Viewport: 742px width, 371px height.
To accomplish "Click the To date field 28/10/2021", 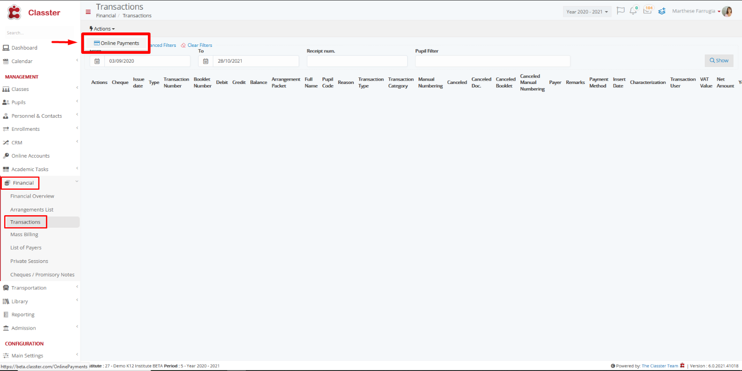I will (256, 61).
